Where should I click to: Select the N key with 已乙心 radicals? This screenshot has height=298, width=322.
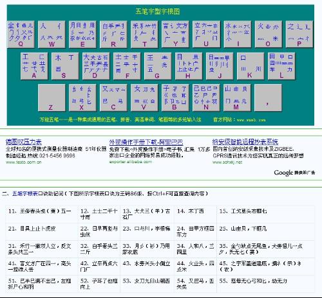click(x=206, y=98)
